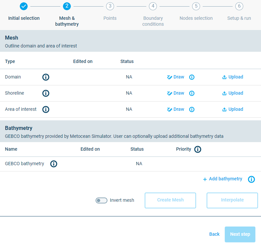Jump to step 3 Points
The image size is (261, 243).
click(110, 6)
